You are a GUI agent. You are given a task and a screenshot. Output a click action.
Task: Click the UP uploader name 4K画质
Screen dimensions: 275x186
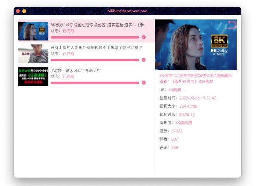176,90
